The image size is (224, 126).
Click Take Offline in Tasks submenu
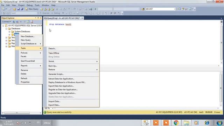pos(71,53)
